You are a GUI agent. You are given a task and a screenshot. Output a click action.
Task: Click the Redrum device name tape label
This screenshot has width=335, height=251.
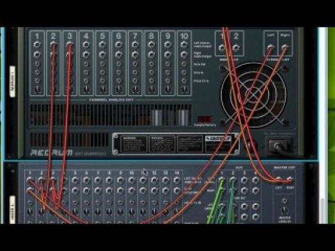click(12, 81)
